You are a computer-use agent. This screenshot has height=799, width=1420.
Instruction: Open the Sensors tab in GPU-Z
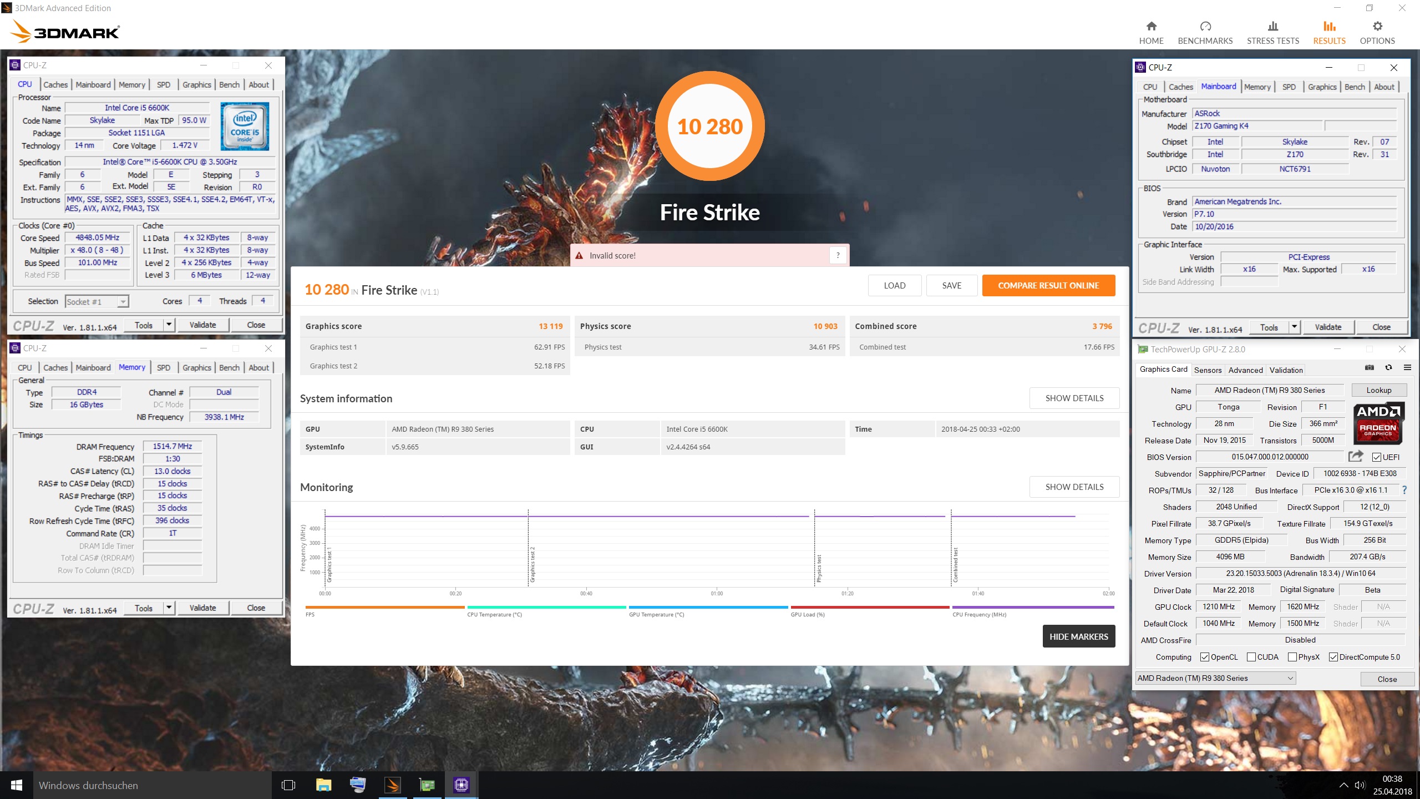1208,370
